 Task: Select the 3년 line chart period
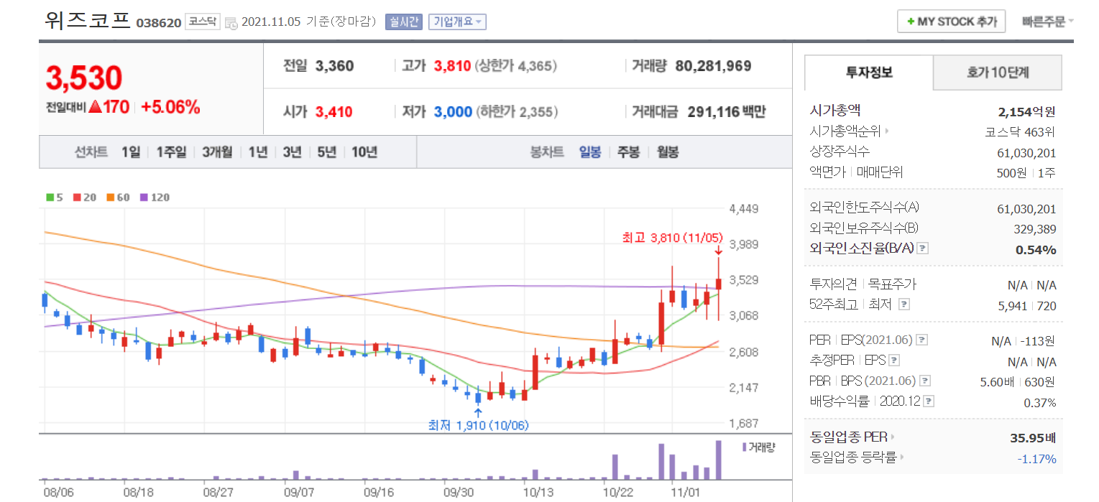[292, 152]
